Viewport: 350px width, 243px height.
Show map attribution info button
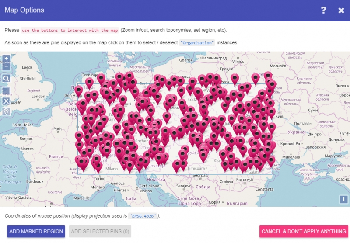click(x=343, y=199)
